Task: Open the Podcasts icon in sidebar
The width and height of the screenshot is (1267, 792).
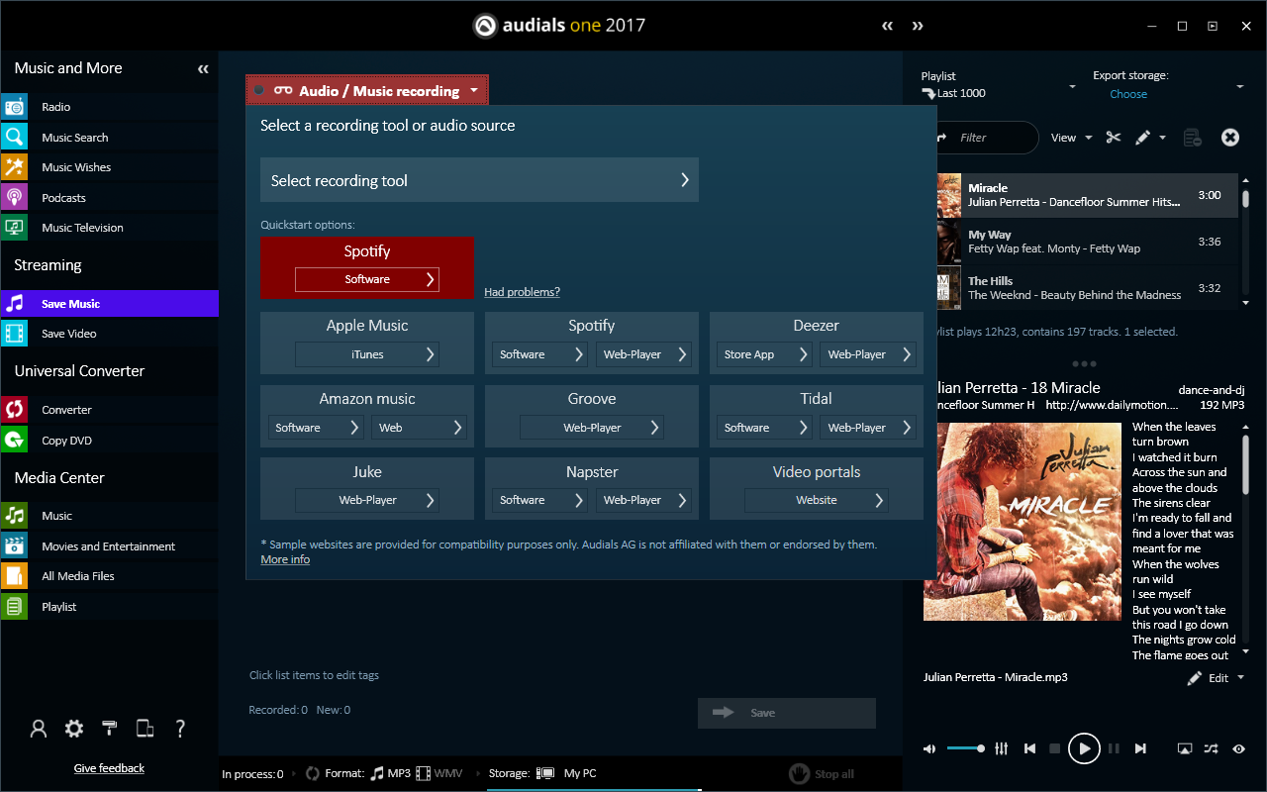Action: (x=14, y=197)
